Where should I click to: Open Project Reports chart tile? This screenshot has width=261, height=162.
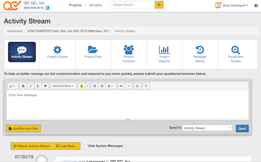pos(164,54)
